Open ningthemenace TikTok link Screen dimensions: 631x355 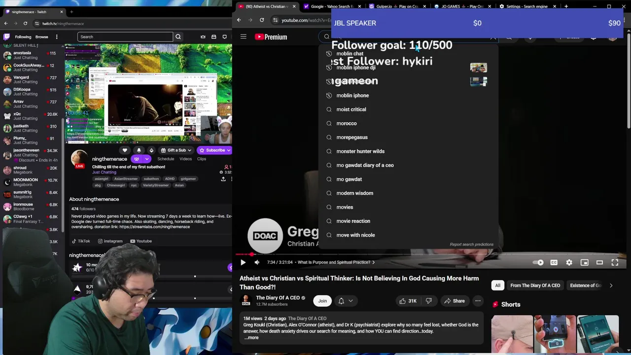81,241
